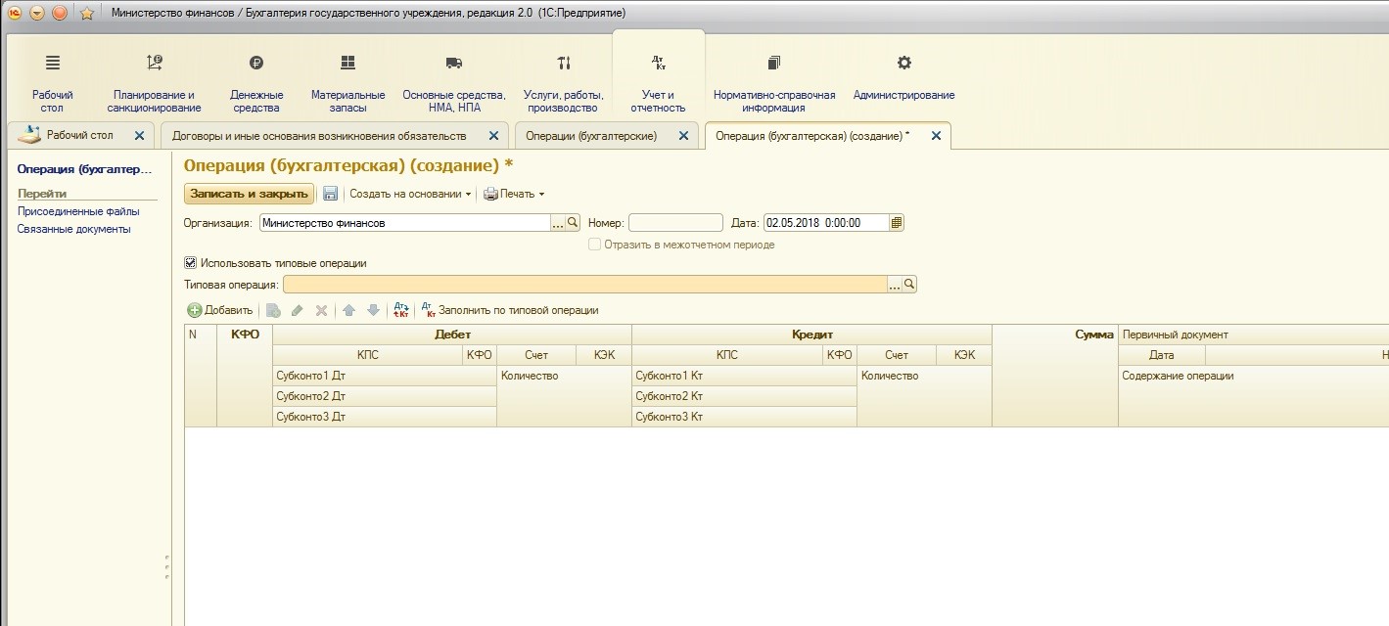1389x626 pixels.
Task: Open the Администрирование gear section
Action: pos(903,76)
